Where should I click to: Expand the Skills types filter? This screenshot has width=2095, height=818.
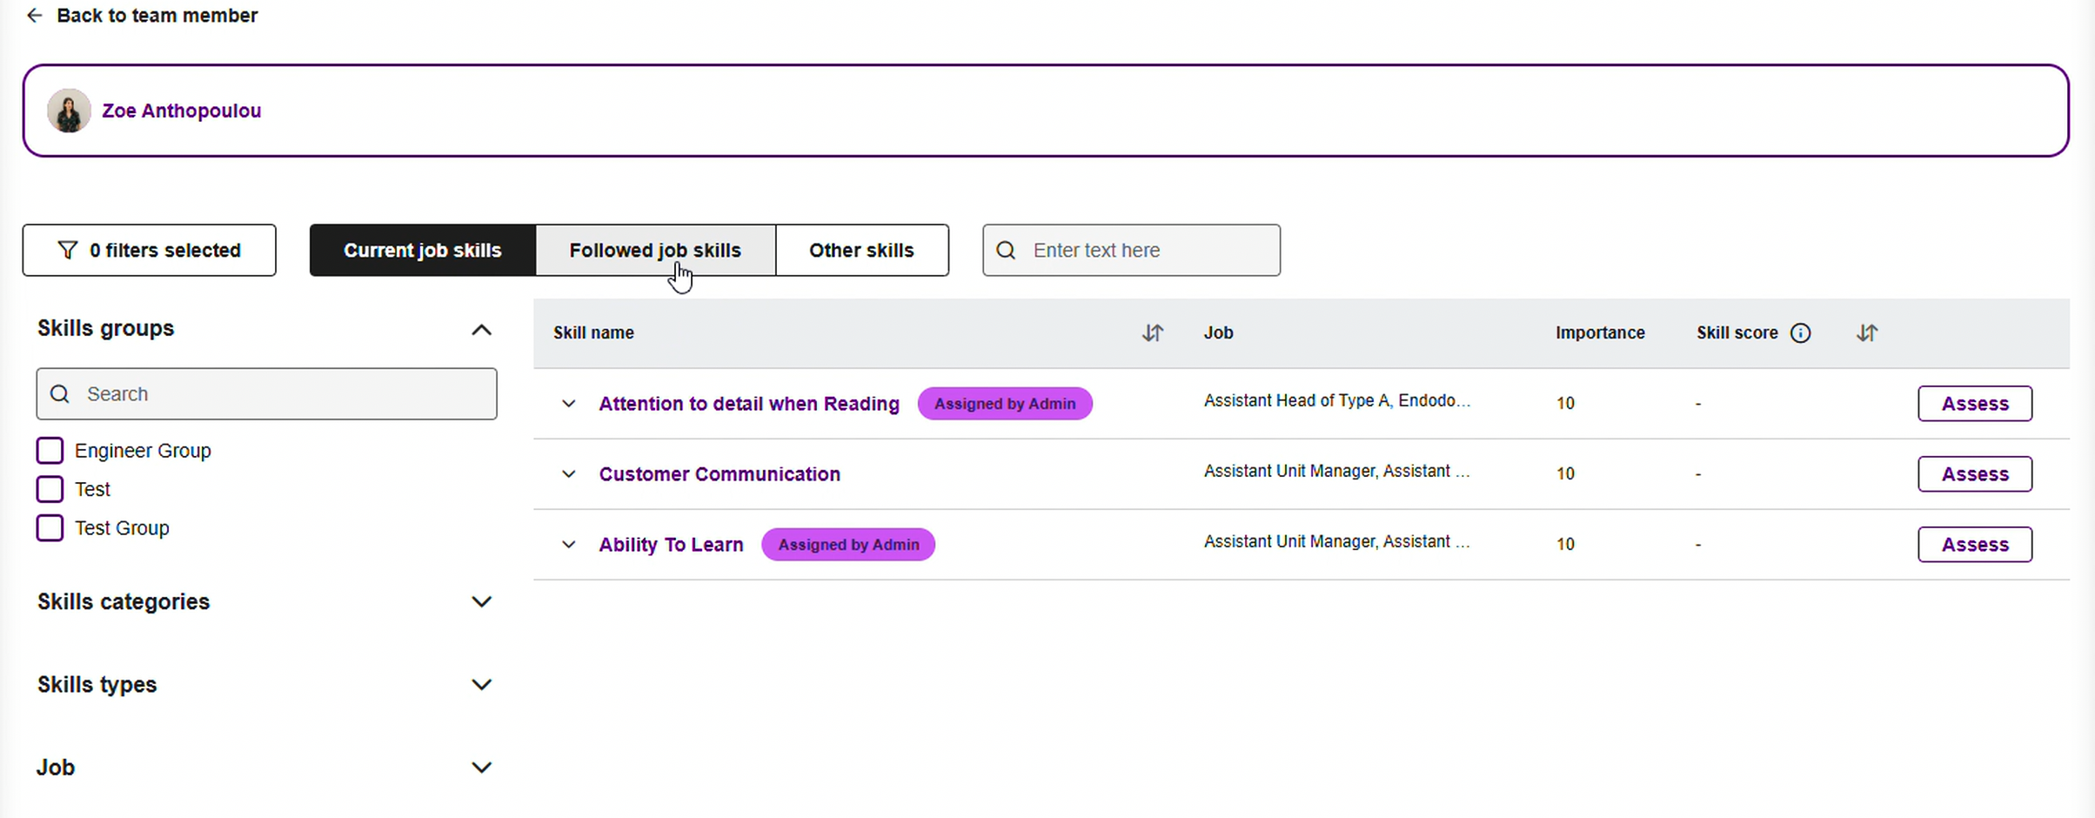point(481,685)
